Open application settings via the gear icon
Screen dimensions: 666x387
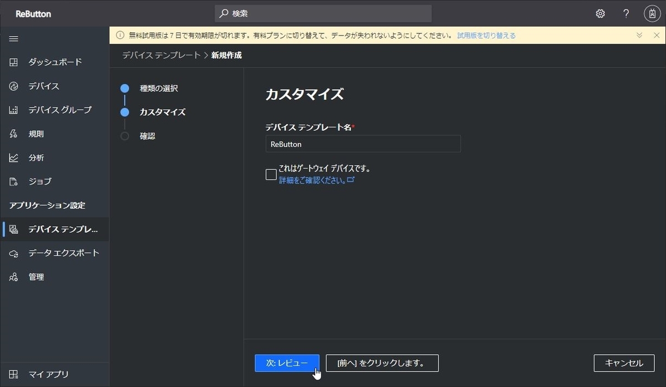click(600, 13)
